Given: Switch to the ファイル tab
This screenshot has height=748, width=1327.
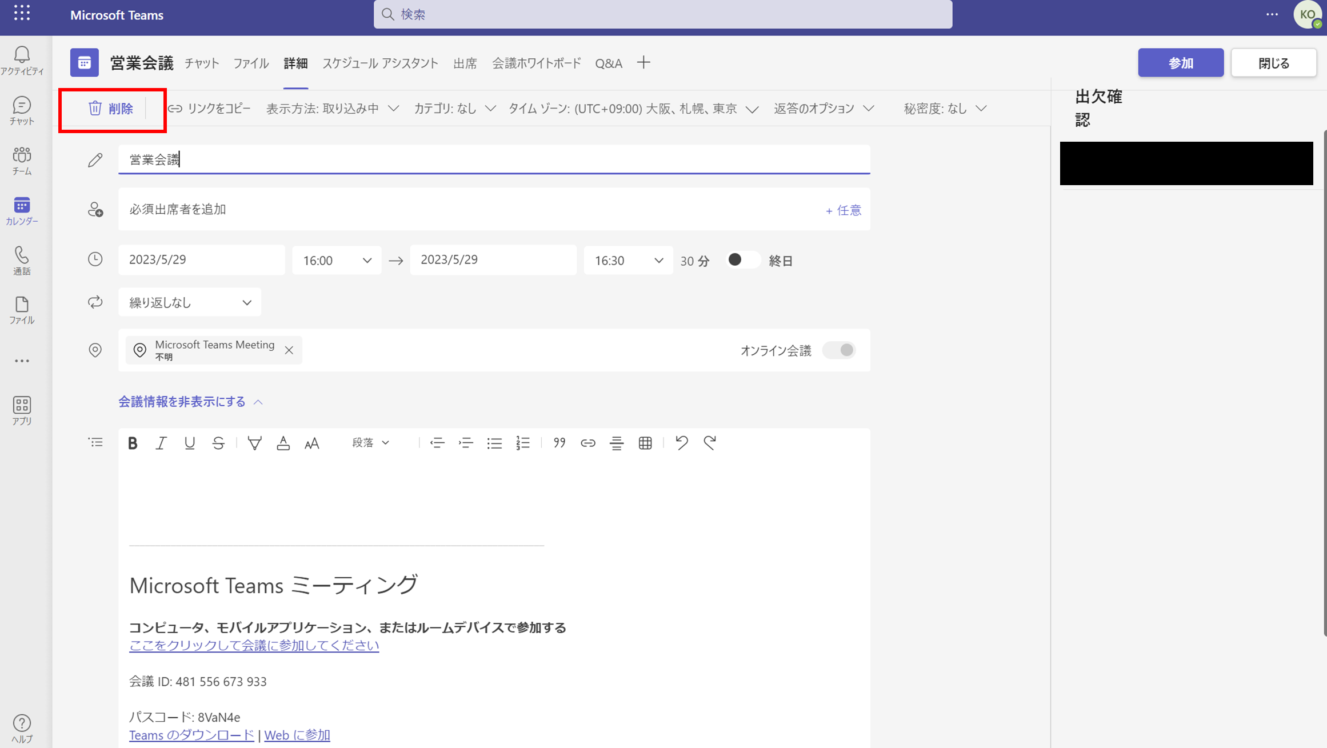Looking at the screenshot, I should pos(251,63).
